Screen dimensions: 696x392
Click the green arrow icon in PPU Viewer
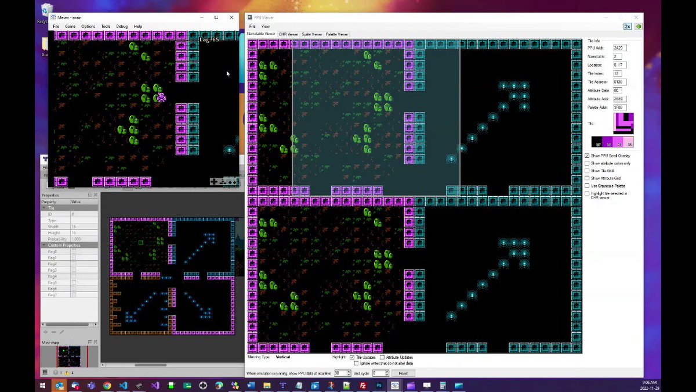(638, 26)
